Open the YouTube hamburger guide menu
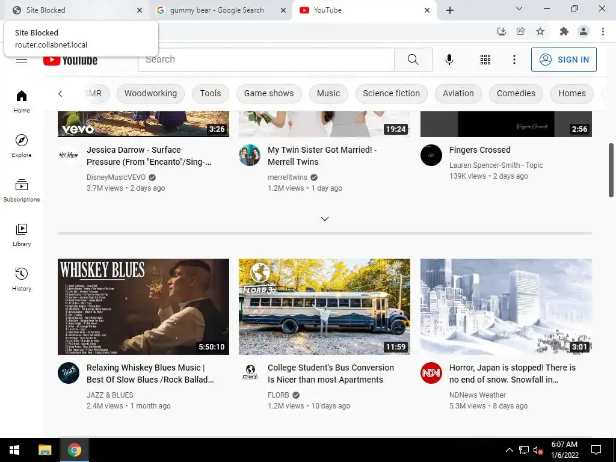The image size is (616, 462). coord(22,60)
